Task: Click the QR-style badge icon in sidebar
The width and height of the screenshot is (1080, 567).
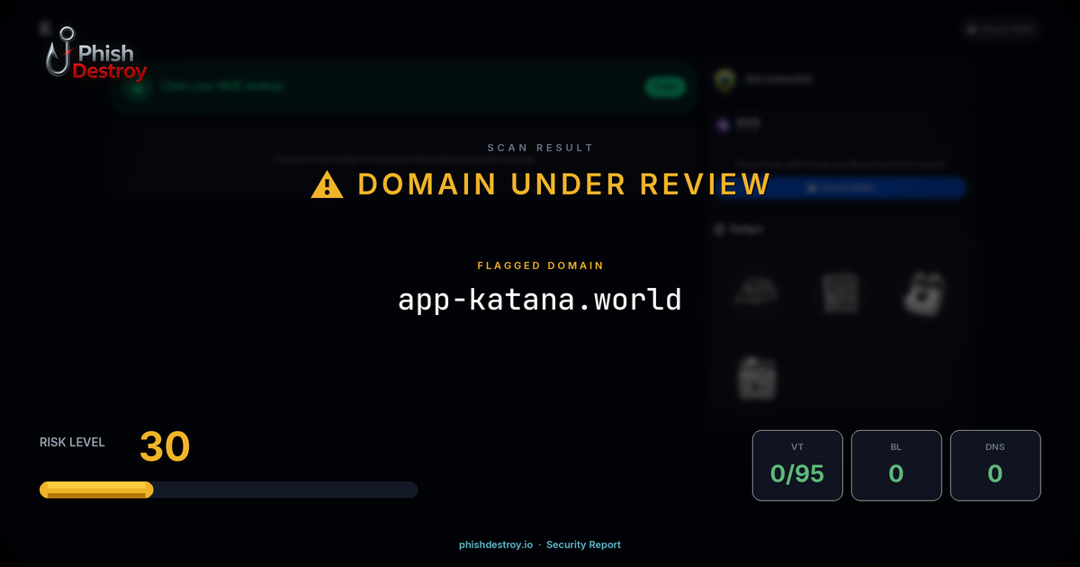Action: point(841,292)
